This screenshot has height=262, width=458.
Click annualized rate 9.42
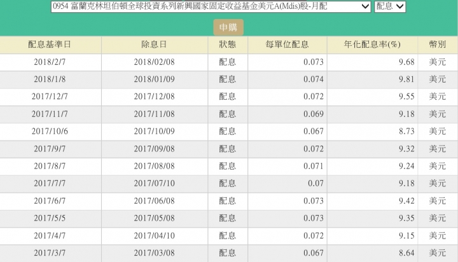(x=406, y=201)
